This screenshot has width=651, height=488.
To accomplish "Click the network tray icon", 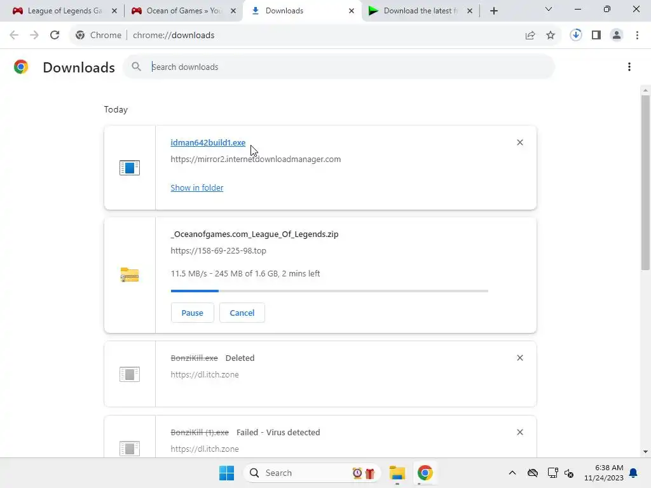I will coord(552,473).
